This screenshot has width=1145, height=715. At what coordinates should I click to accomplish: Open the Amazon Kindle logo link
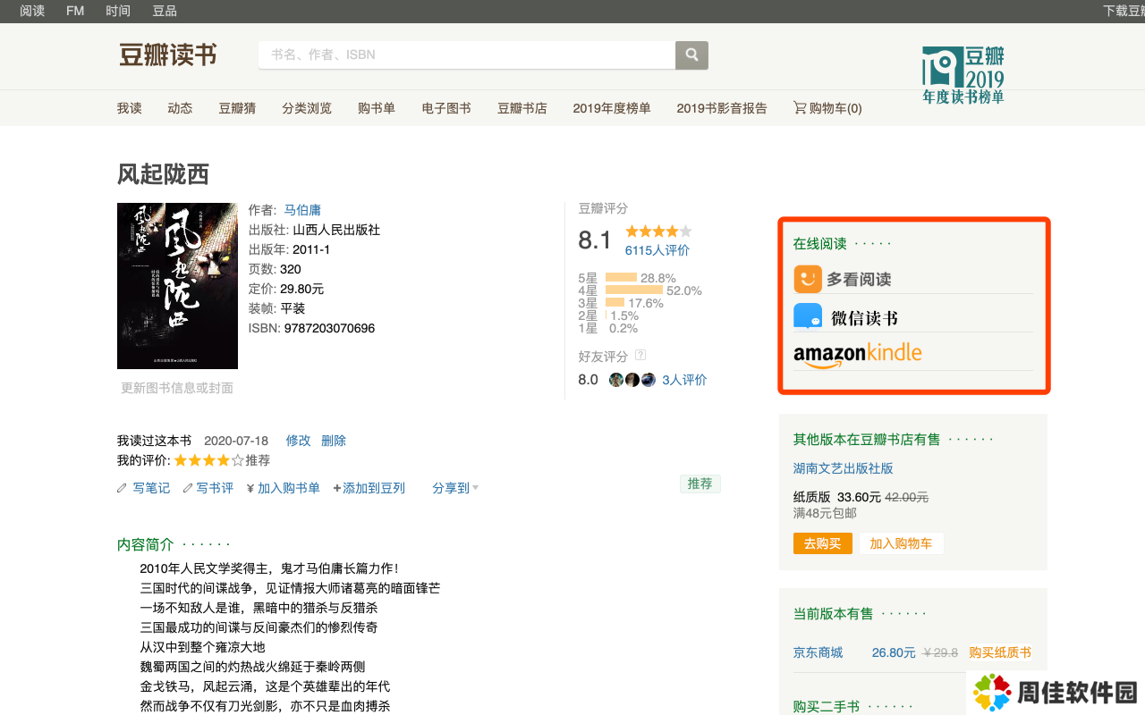857,355
